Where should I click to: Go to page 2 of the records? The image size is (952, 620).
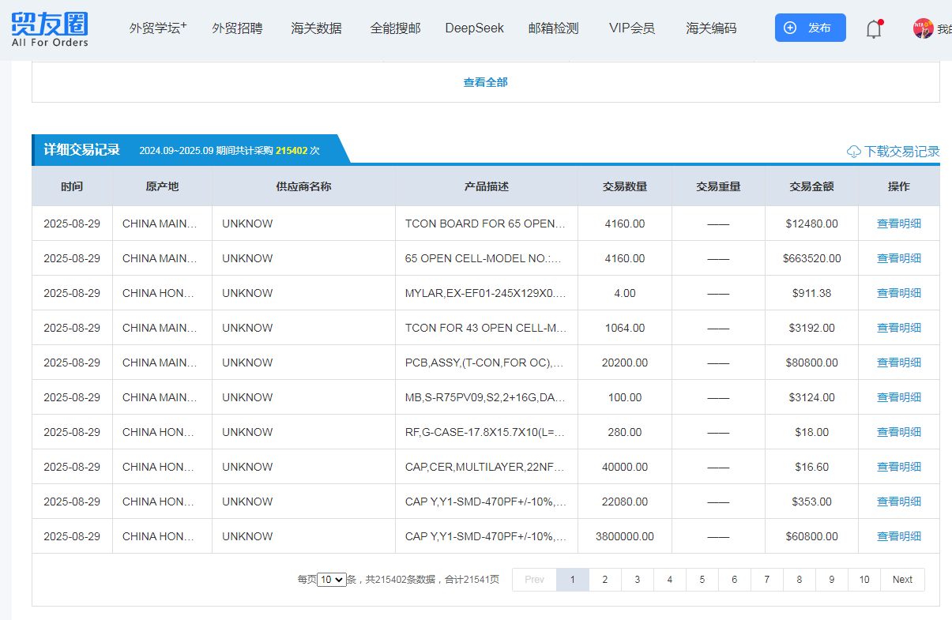coord(604,580)
